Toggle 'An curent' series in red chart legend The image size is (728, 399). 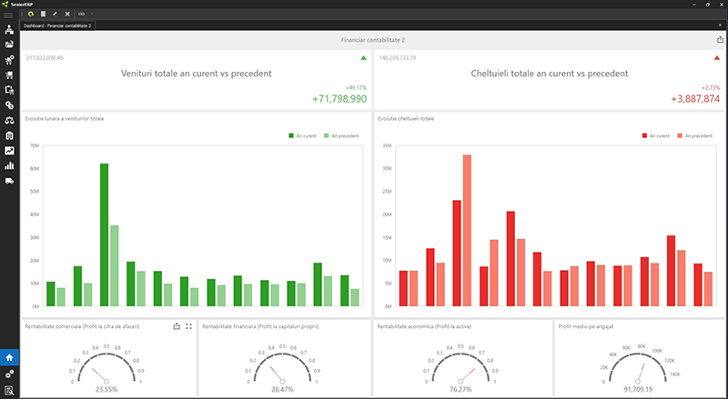656,135
